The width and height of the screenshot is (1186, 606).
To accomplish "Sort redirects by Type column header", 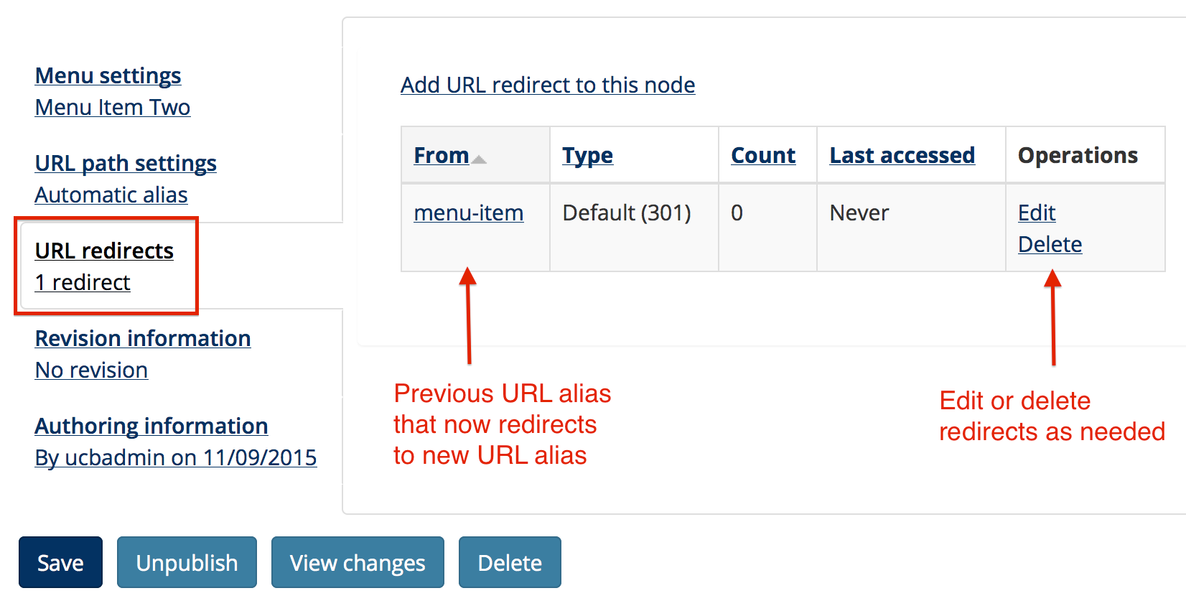I will pos(587,155).
